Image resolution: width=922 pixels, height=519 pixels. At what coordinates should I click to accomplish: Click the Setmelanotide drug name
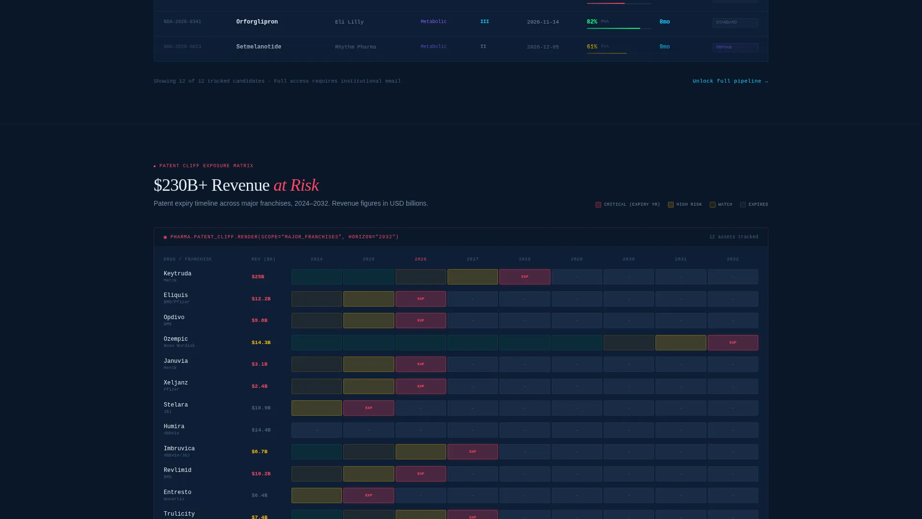pyautogui.click(x=259, y=47)
